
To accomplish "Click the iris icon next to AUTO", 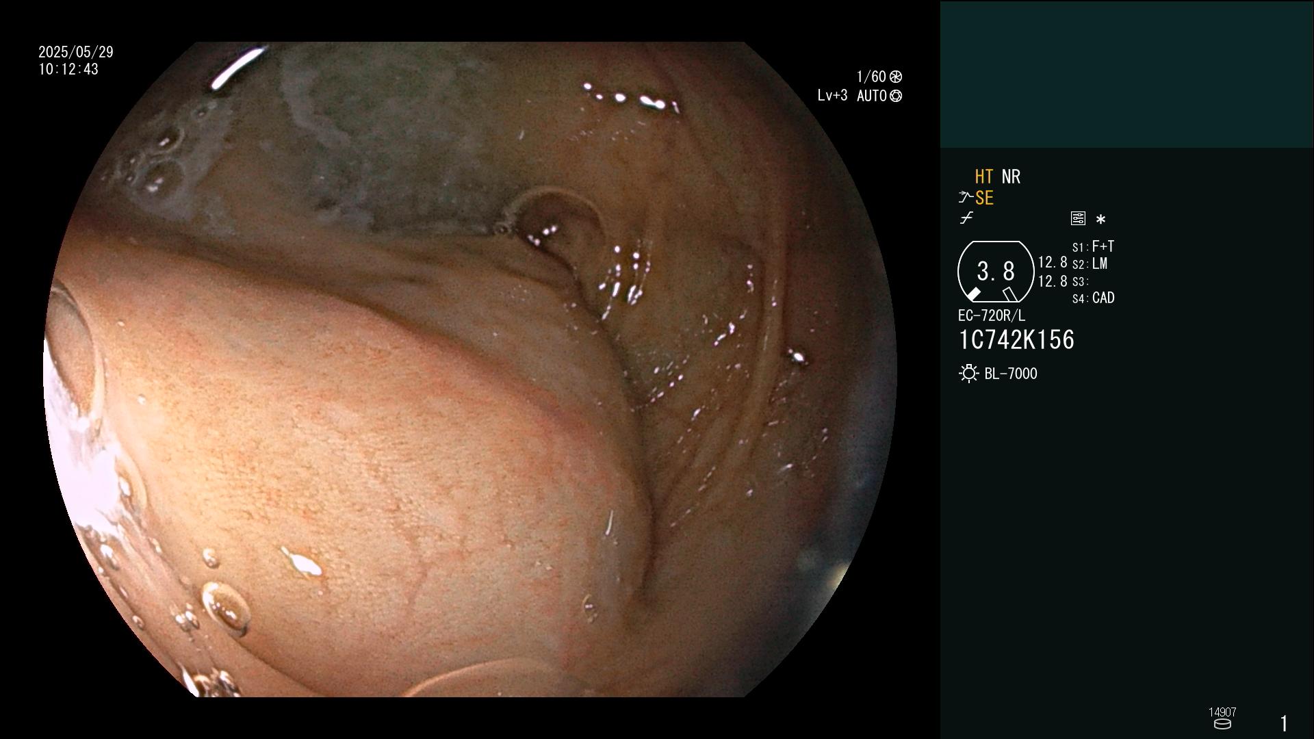I will (x=896, y=96).
